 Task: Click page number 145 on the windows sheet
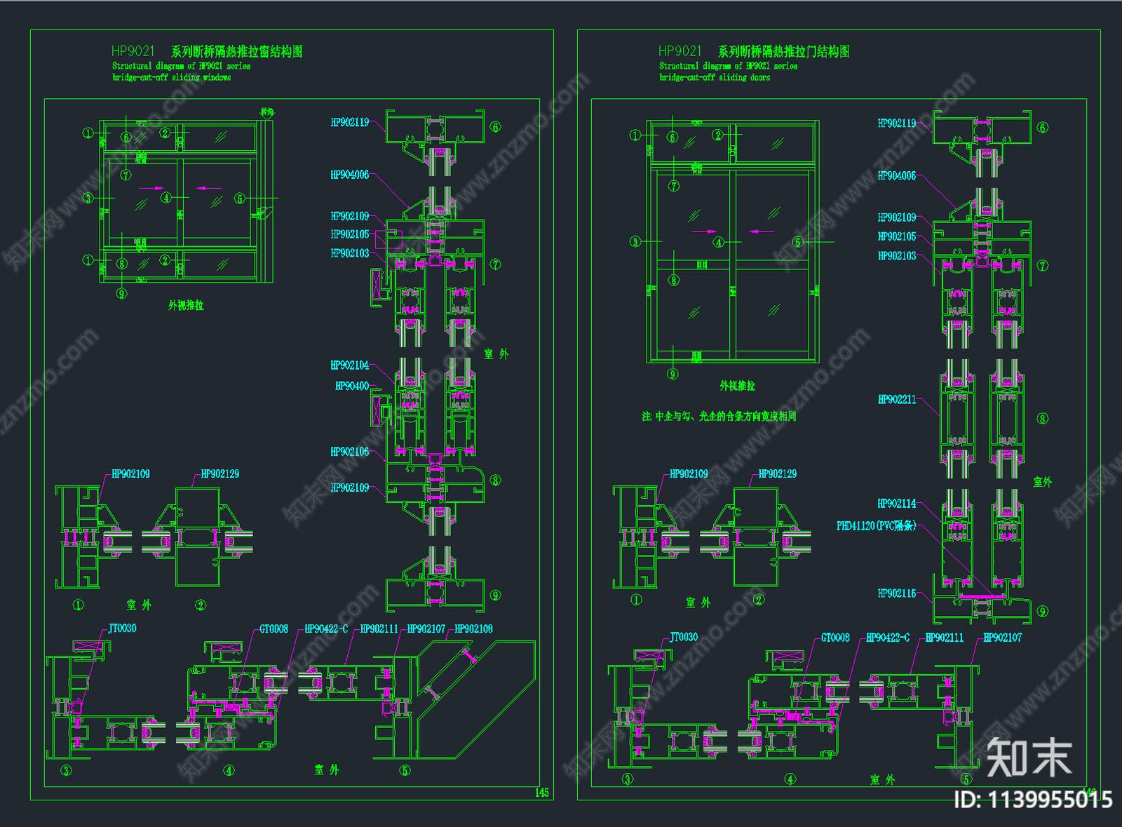click(x=542, y=793)
